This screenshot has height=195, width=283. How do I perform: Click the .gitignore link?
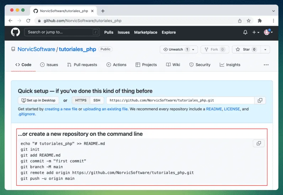pos(26,114)
